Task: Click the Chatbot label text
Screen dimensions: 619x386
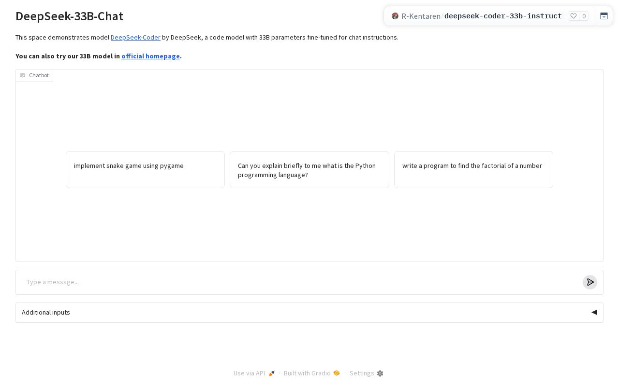Action: click(x=39, y=75)
